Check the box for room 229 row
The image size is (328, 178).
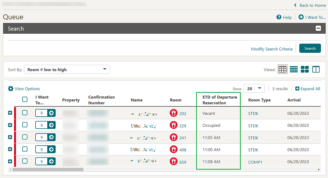click(25, 125)
